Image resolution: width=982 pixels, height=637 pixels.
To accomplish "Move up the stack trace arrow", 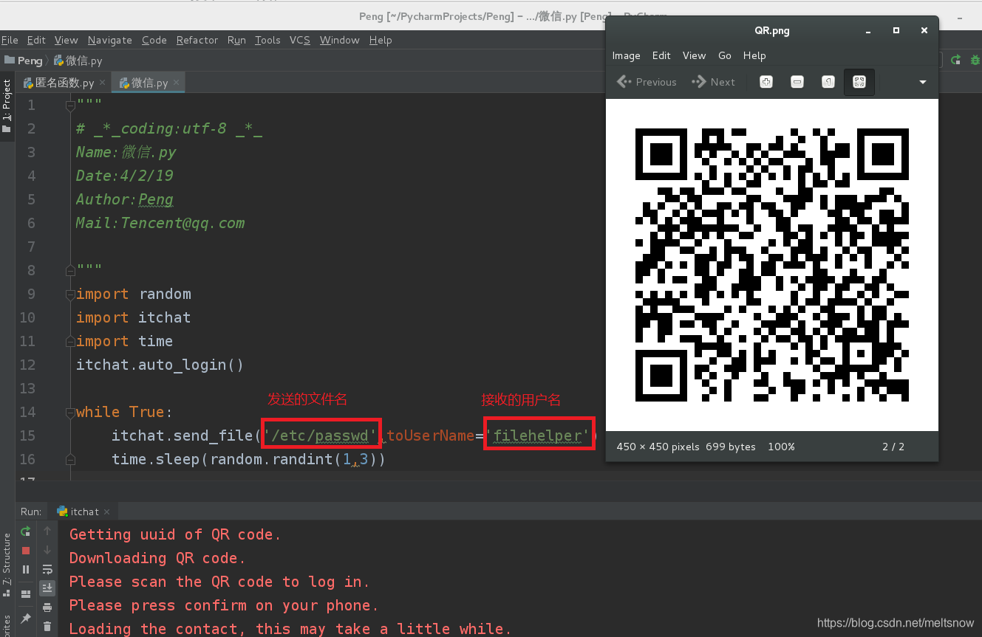I will (x=47, y=531).
